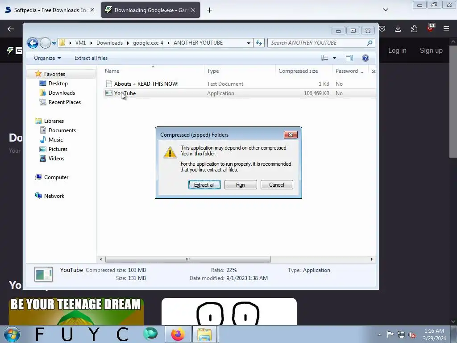Click the Pocket icon in browser toolbar
Image resolution: width=457 pixels, height=343 pixels.
click(x=382, y=29)
